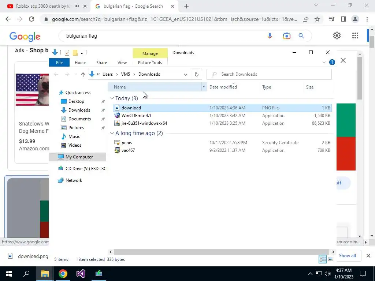Click the Properties icon in Explorer quick access toolbar
375x281 pixels.
67,53
